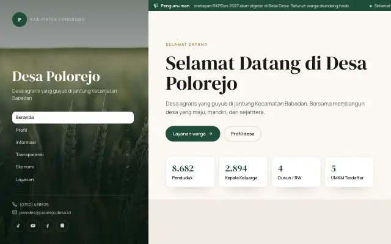
Task: Click the arrow in Layanan warga button
Action: [x=210, y=134]
